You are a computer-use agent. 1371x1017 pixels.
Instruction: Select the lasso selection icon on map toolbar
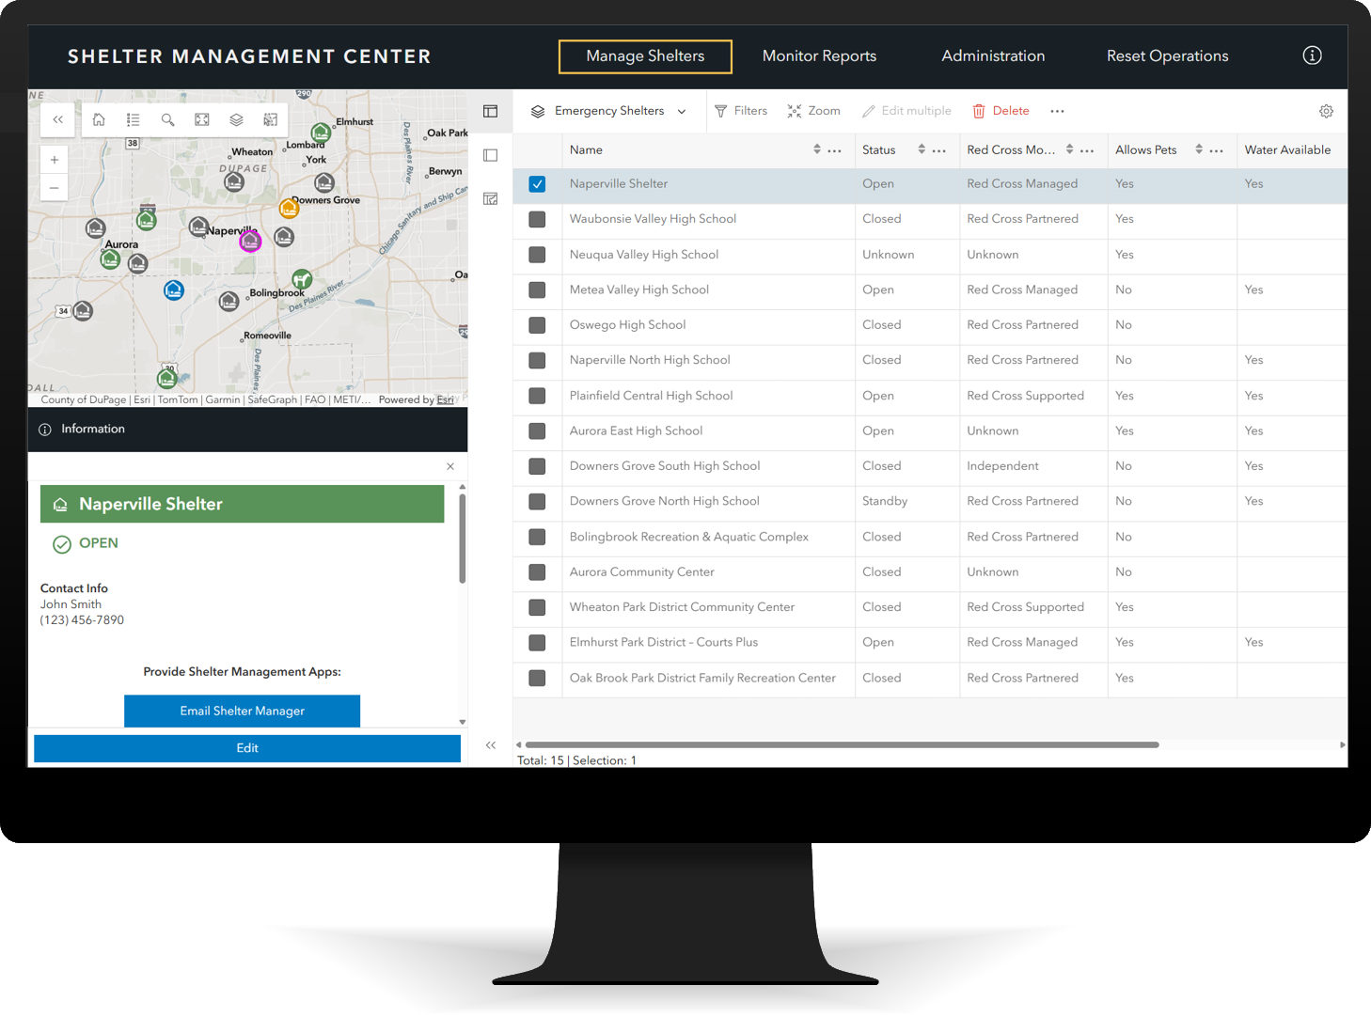(270, 120)
